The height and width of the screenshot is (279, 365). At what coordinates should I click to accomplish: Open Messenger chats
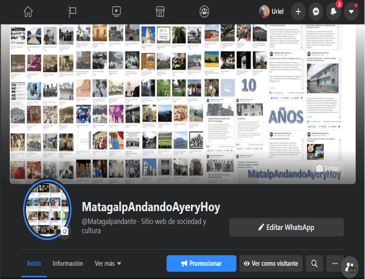coord(315,11)
